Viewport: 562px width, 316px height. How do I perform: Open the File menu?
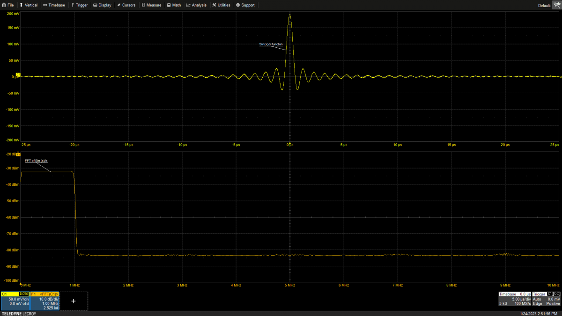point(8,5)
